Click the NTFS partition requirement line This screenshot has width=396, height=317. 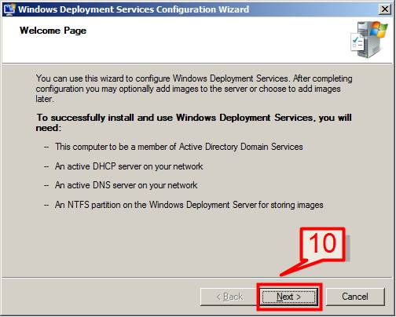pos(189,205)
